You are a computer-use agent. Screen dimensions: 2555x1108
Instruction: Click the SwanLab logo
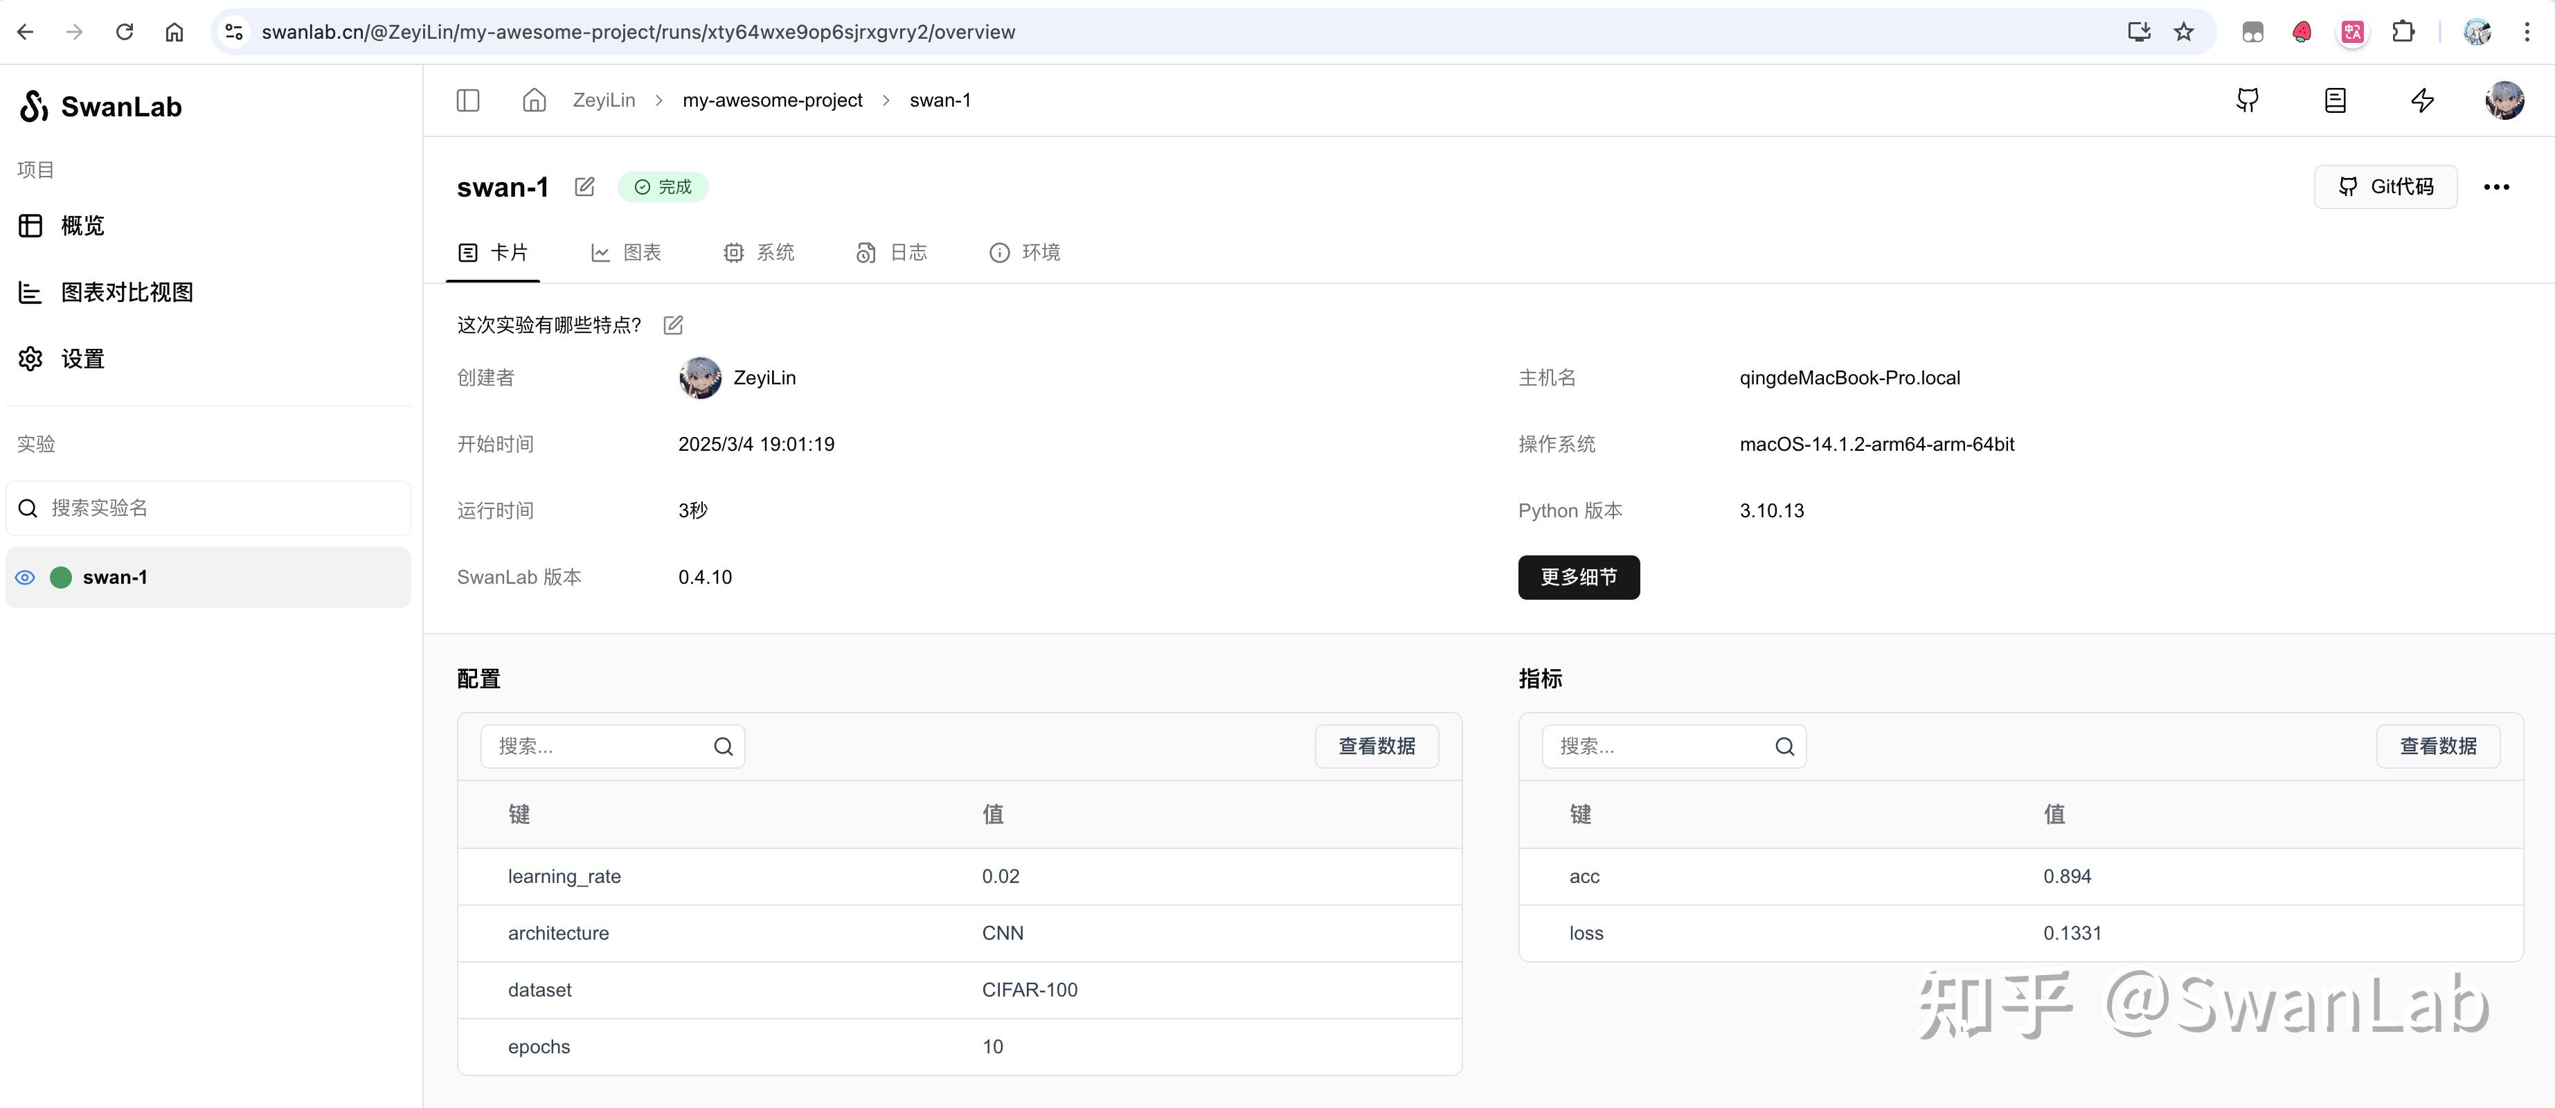tap(100, 106)
